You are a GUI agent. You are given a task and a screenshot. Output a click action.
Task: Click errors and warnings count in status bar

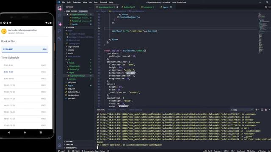click(x=76, y=151)
